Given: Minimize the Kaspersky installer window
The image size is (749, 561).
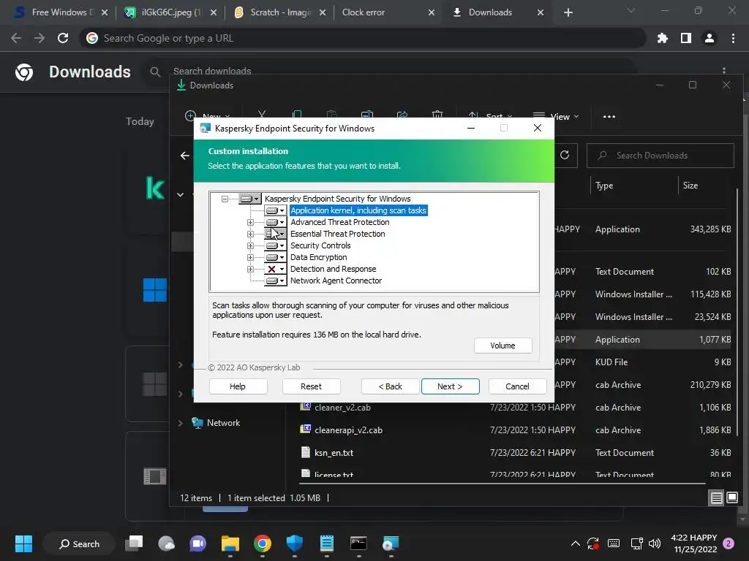Looking at the screenshot, I should pos(471,128).
